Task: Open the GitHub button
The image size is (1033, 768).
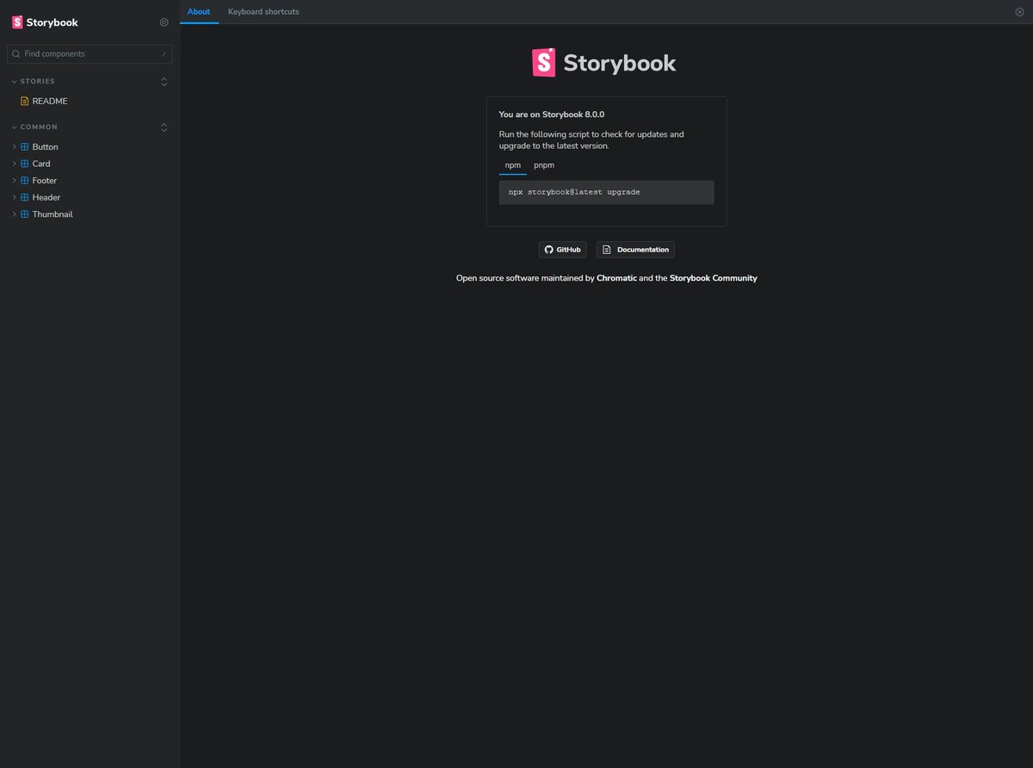Action: click(563, 250)
